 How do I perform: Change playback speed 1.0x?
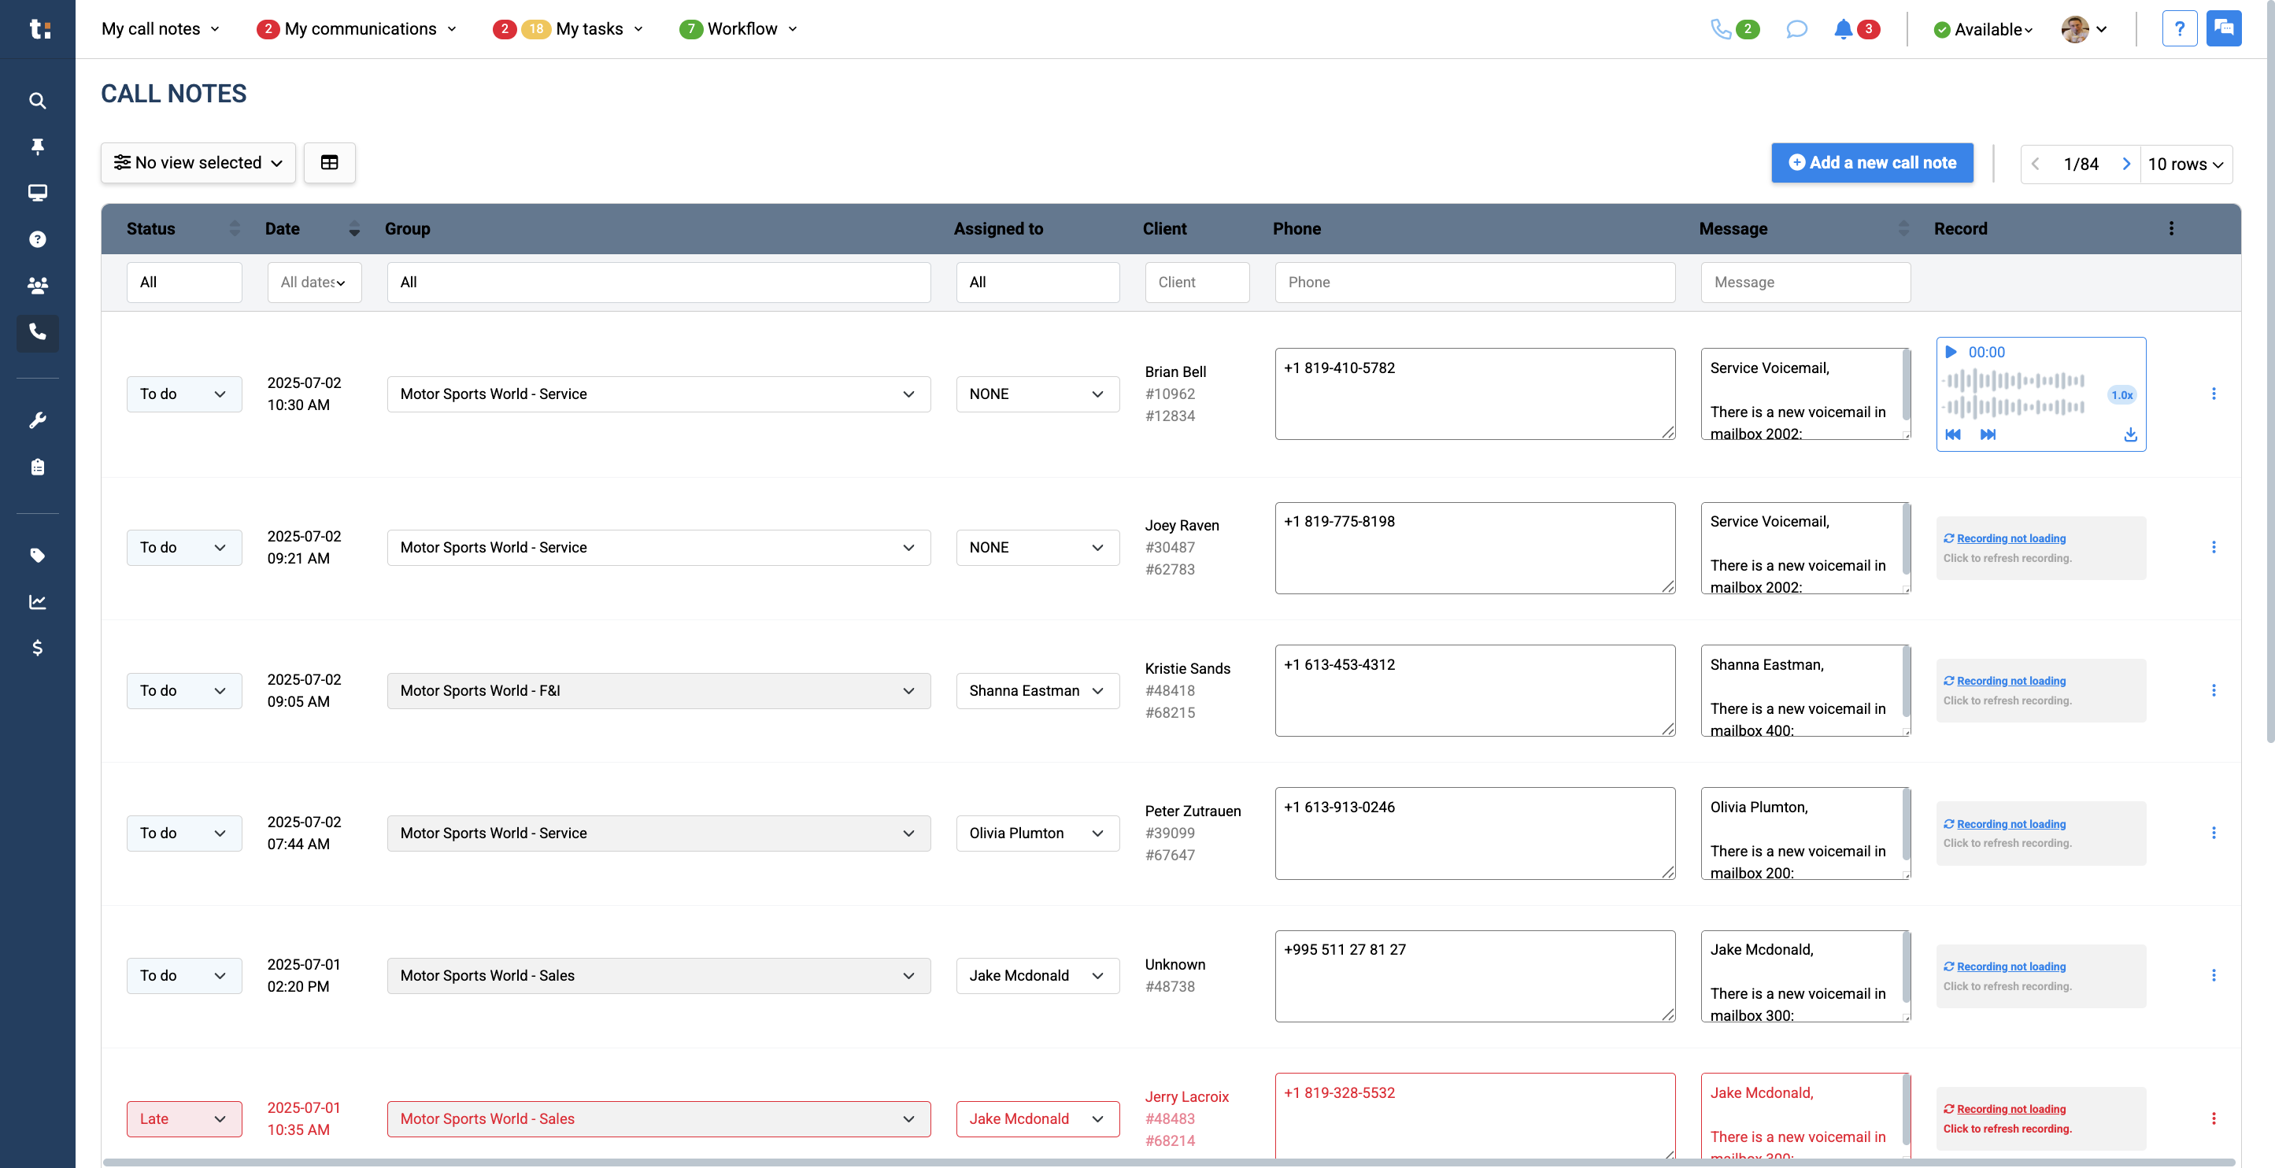(2122, 394)
